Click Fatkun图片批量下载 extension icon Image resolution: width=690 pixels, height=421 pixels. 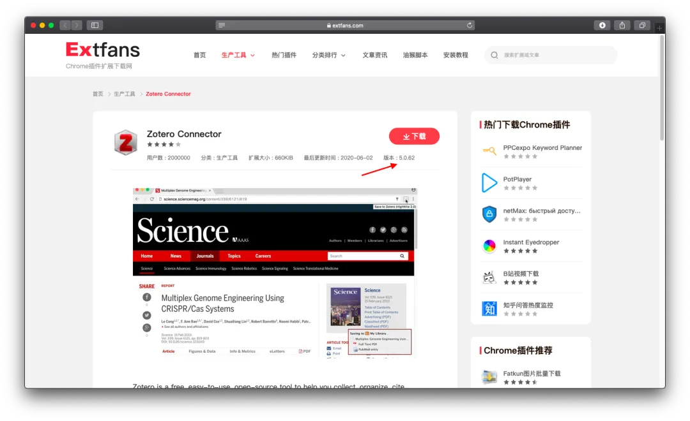tap(489, 377)
